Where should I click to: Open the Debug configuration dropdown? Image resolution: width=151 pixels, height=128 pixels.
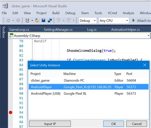88,20
